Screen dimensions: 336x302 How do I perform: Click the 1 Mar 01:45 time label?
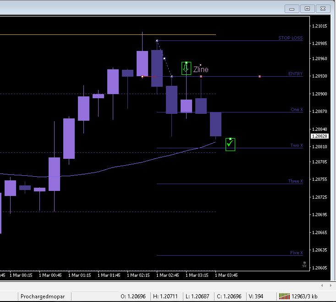pyautogui.click(x=109, y=275)
